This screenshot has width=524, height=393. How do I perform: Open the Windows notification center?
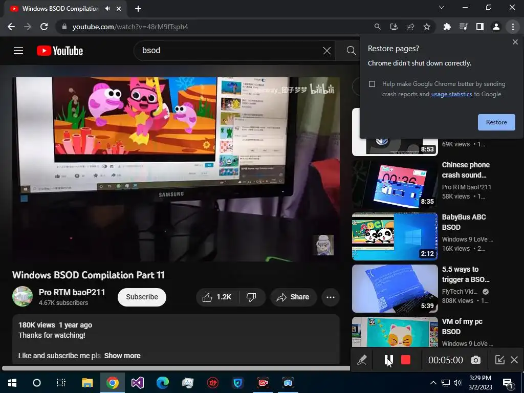(508, 383)
